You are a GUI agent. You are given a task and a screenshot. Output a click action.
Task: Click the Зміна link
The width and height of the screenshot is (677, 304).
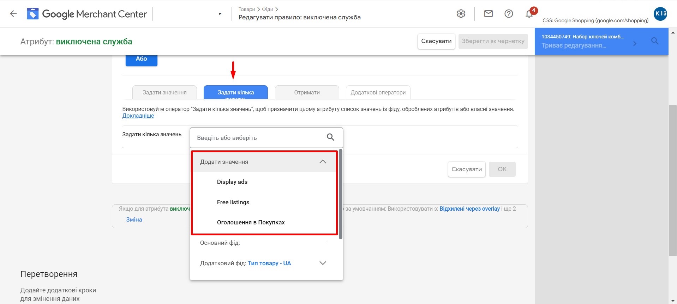[134, 219]
